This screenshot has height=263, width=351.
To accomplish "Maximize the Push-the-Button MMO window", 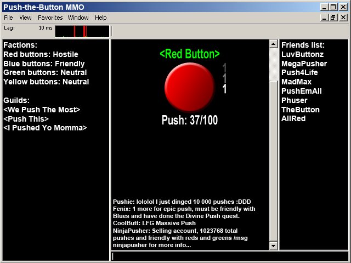I will coord(333,7).
